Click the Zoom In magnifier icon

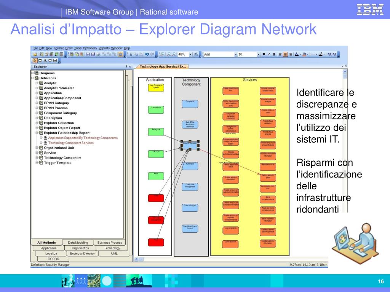pos(169,54)
